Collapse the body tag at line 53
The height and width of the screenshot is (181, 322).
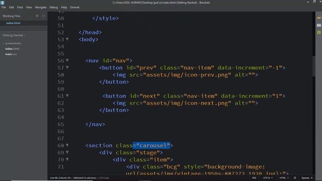pos(67,39)
